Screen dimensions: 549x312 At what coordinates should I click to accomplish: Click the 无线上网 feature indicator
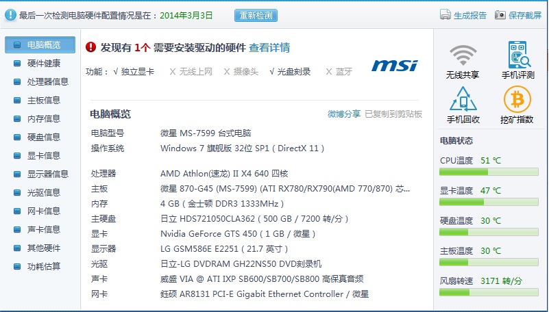click(x=191, y=72)
